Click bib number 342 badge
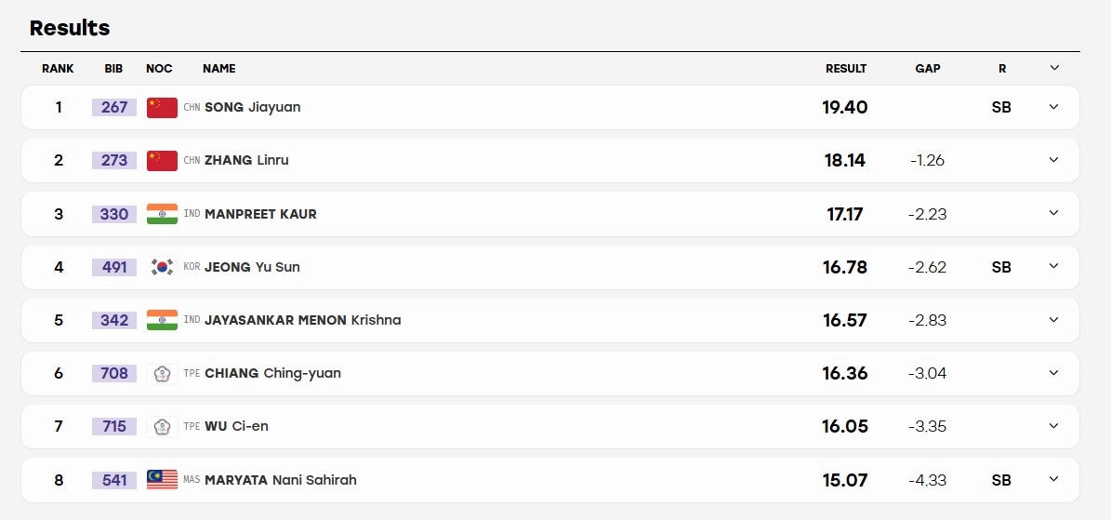 [x=114, y=320]
